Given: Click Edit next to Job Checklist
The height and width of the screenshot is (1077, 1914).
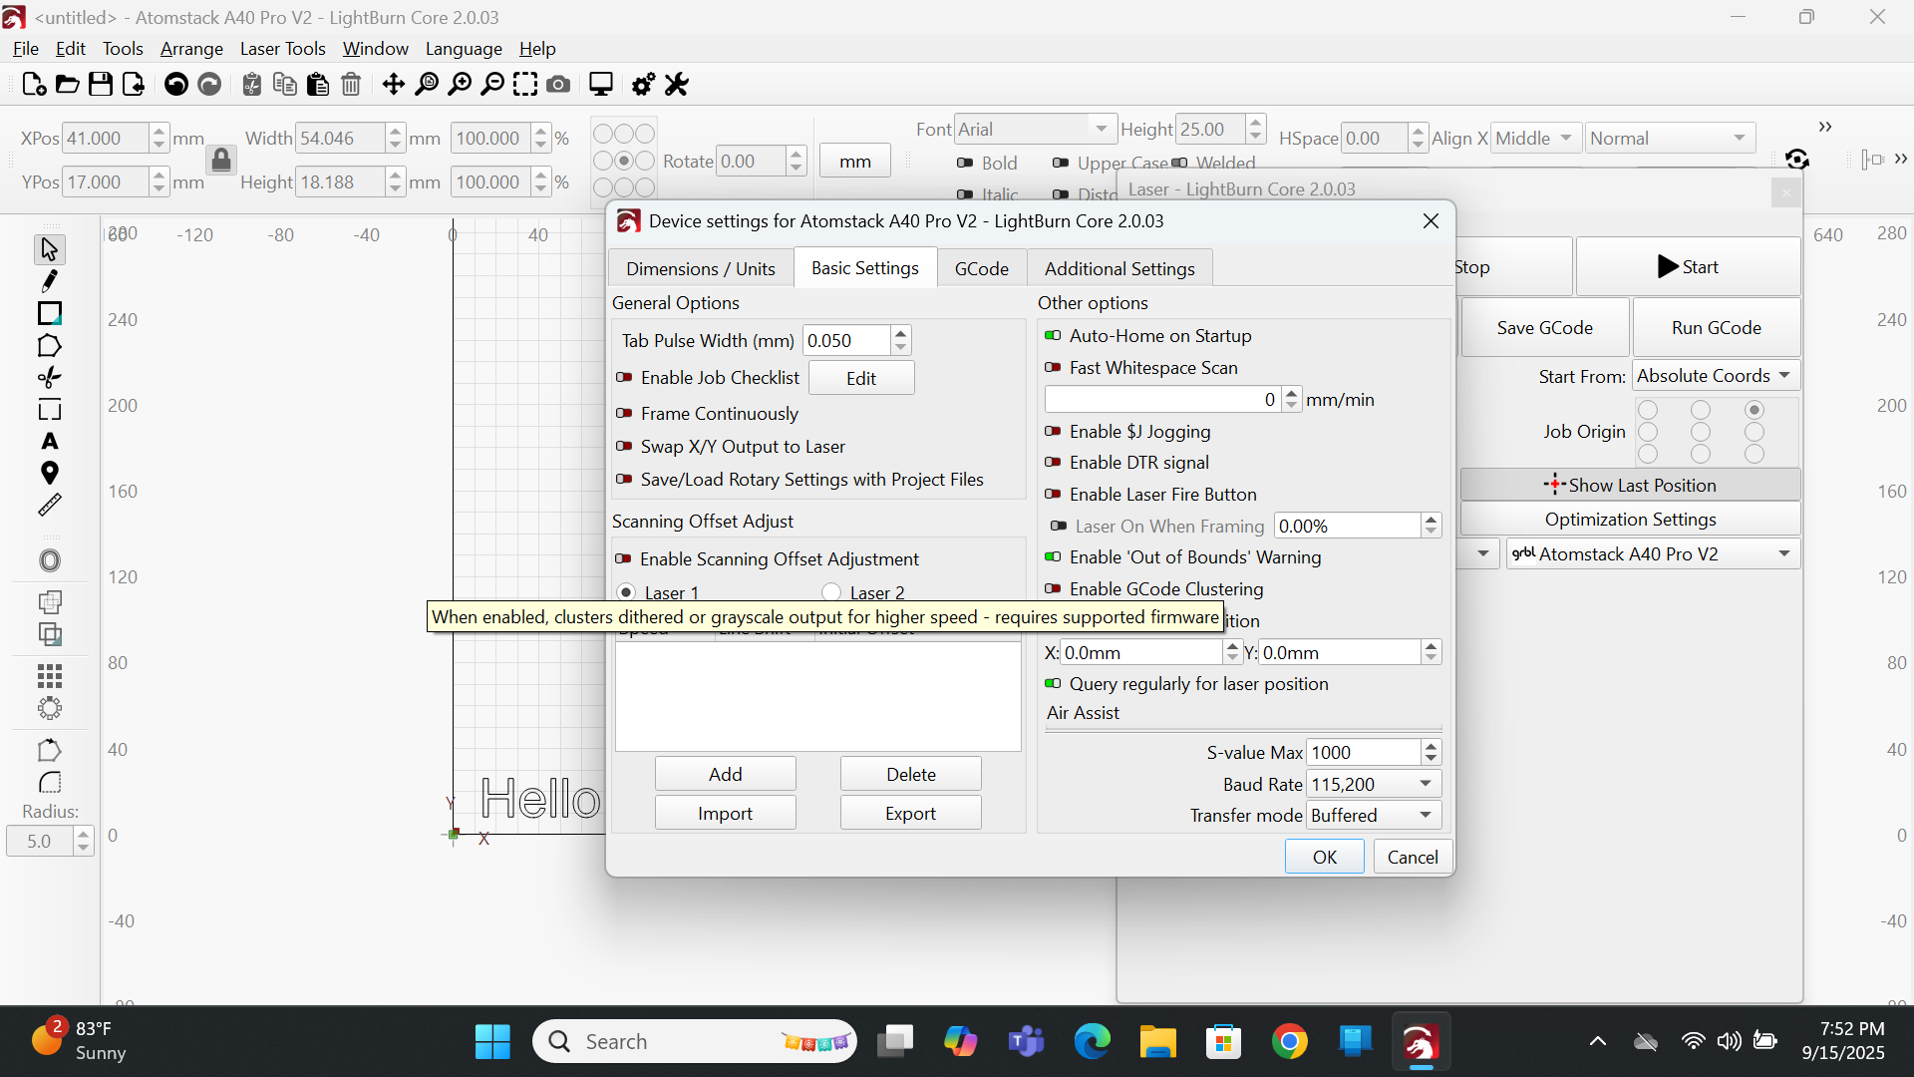Looking at the screenshot, I should pos(860,378).
